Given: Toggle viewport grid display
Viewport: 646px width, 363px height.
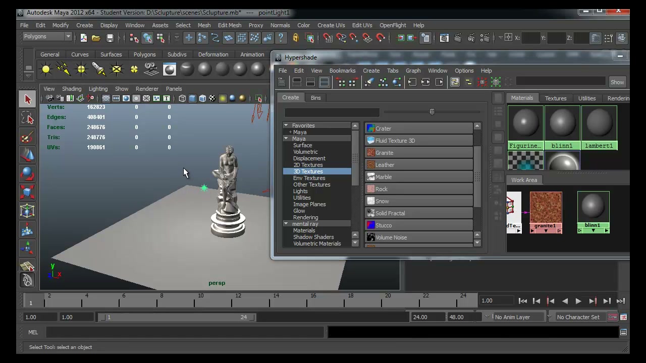Looking at the screenshot, I should click(106, 98).
